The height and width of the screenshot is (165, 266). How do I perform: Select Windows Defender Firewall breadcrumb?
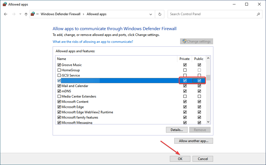[60, 14]
